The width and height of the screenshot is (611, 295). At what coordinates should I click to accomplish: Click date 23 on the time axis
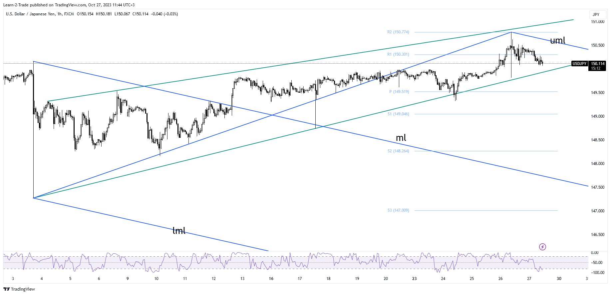(x=414, y=279)
